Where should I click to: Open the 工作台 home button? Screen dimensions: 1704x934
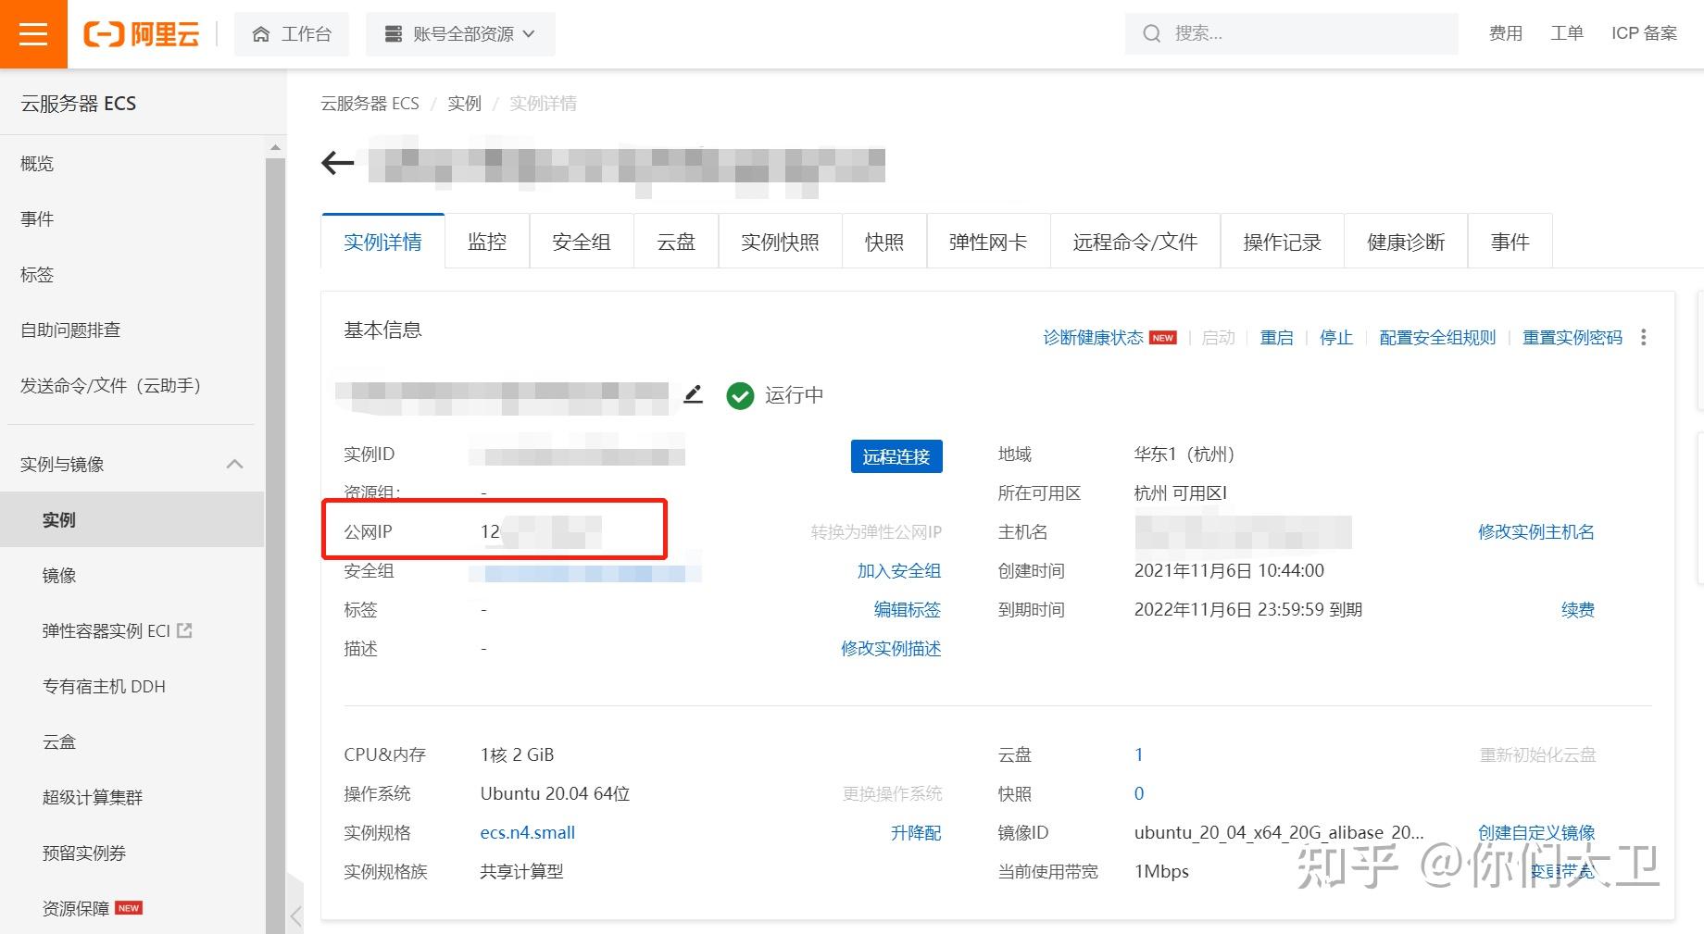click(292, 34)
